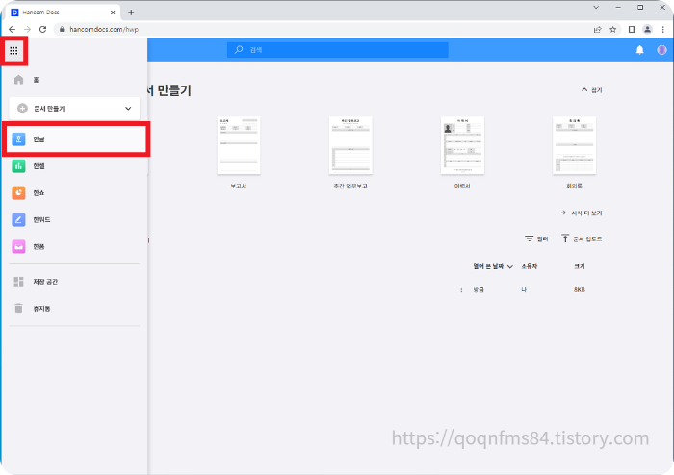Viewport: 674px width, 475px height.
Task: Open the 주간 업무보고 template thumbnail
Action: (x=350, y=145)
